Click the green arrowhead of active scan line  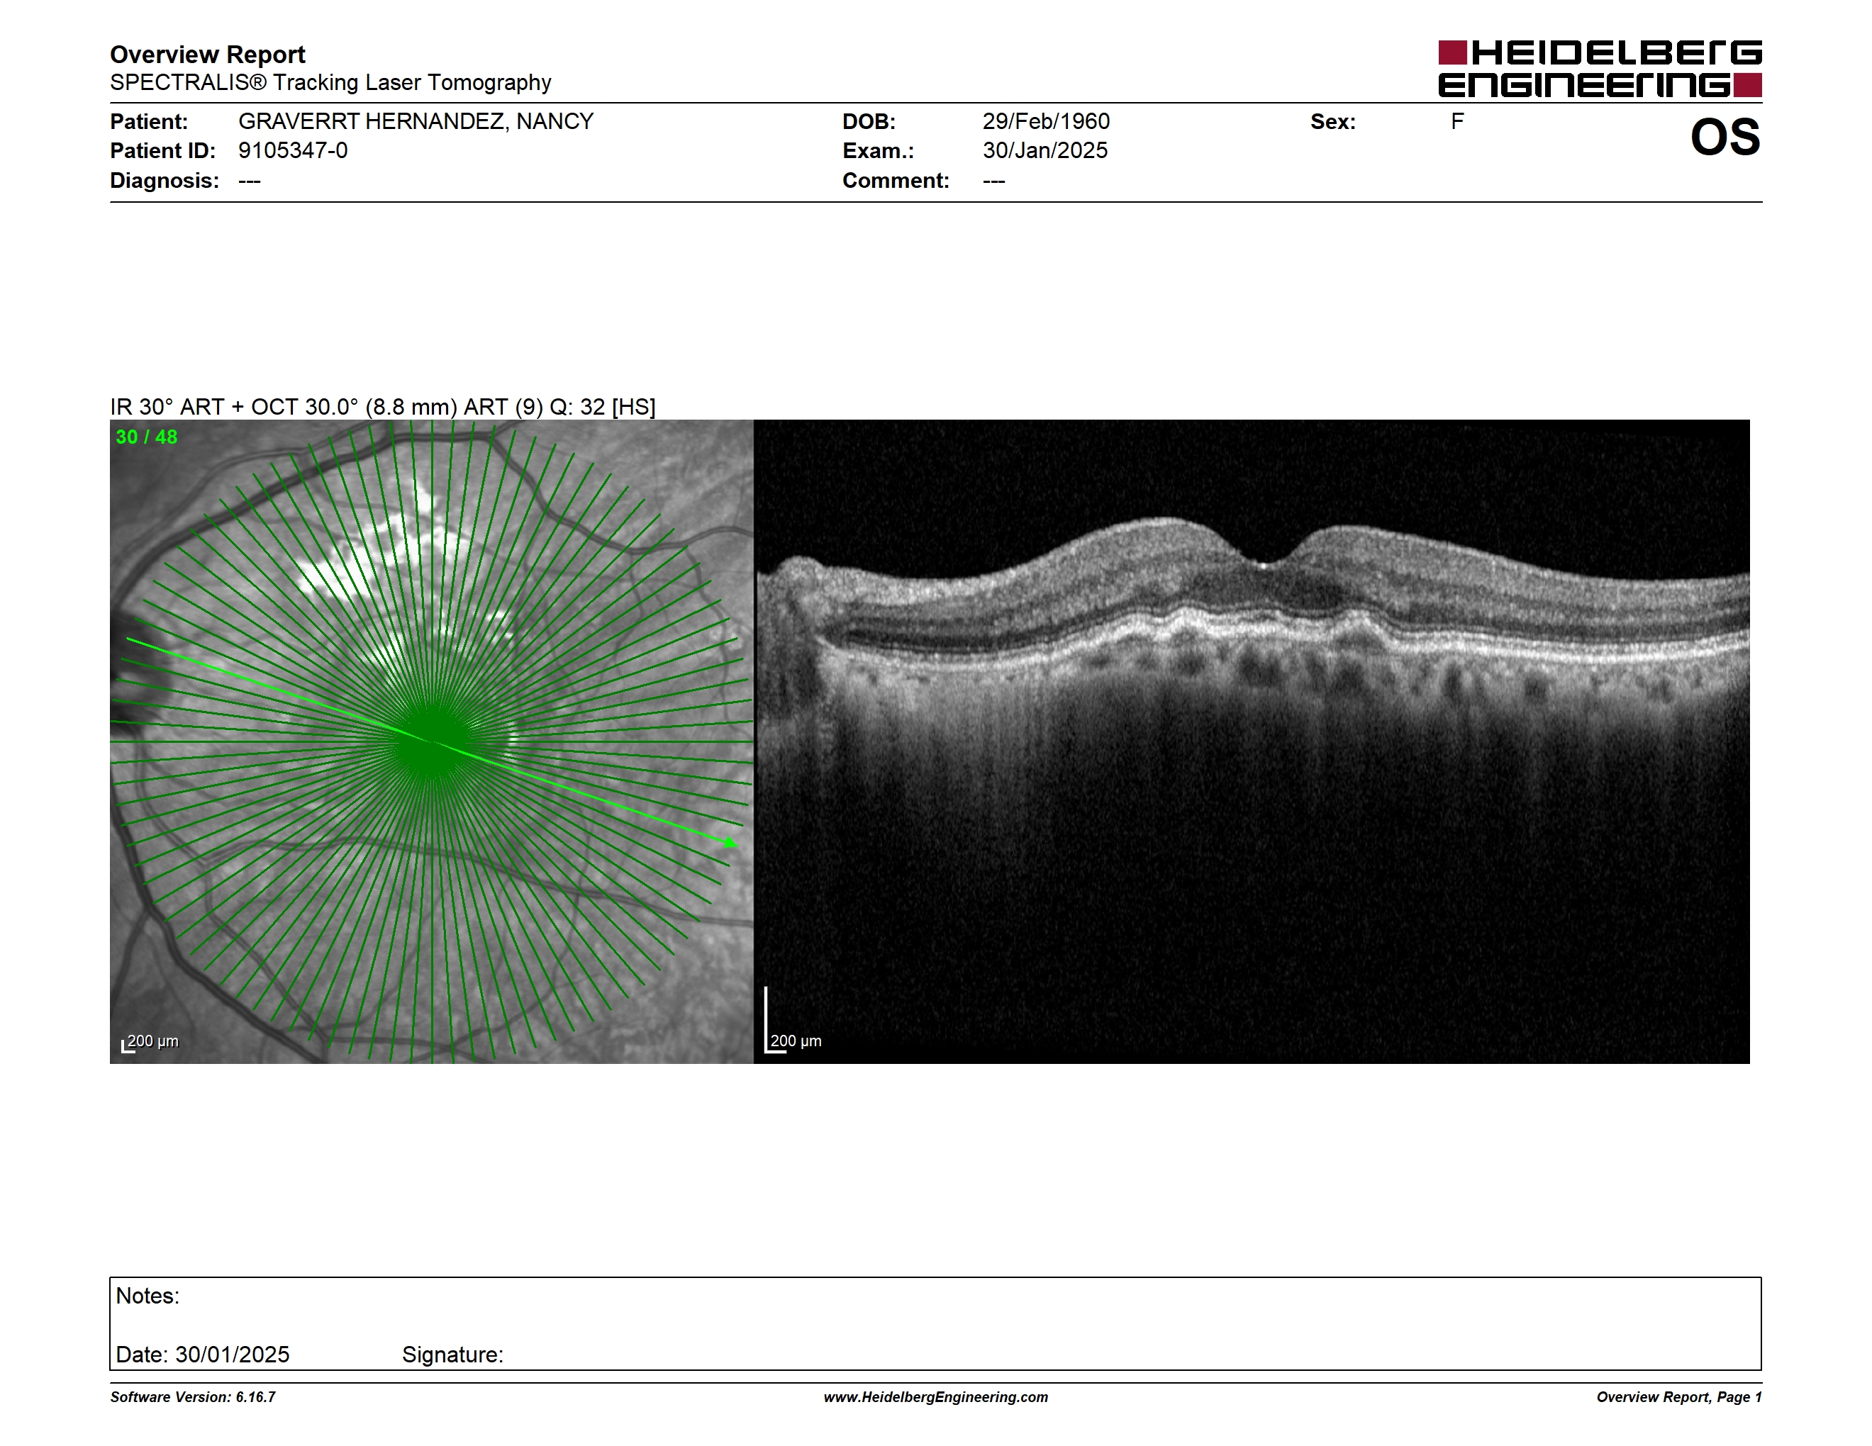click(730, 843)
